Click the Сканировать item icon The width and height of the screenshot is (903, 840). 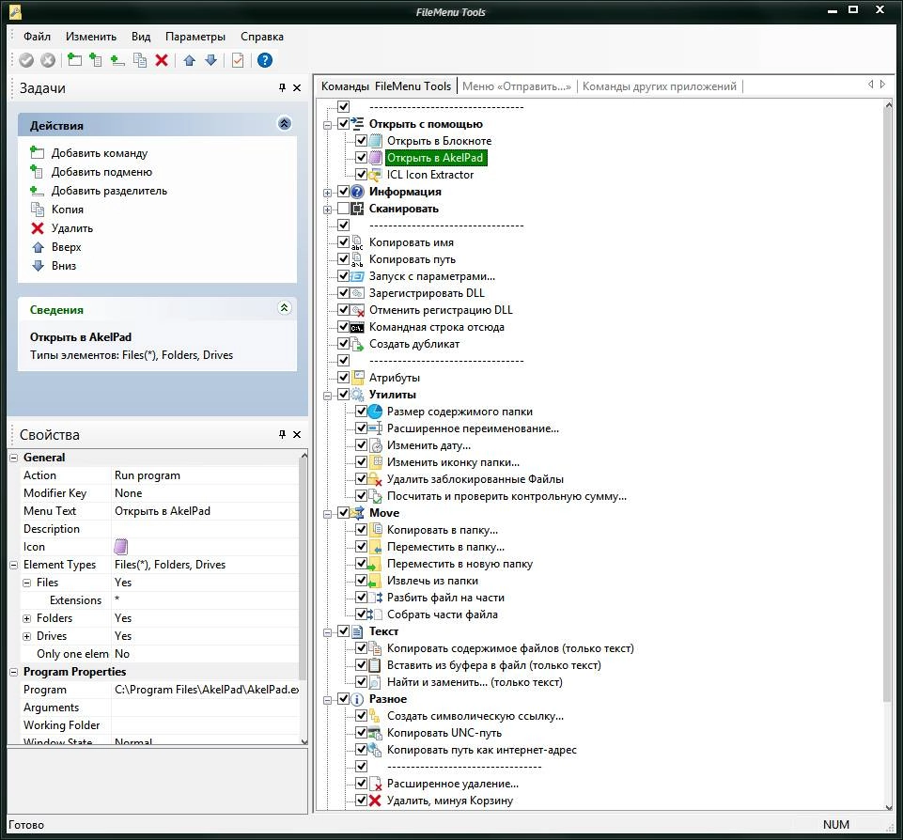pos(358,209)
